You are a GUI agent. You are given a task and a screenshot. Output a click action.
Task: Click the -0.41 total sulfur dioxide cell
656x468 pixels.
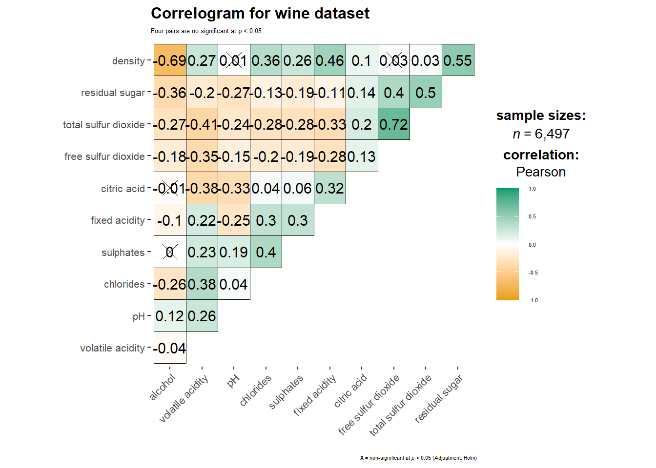click(202, 124)
